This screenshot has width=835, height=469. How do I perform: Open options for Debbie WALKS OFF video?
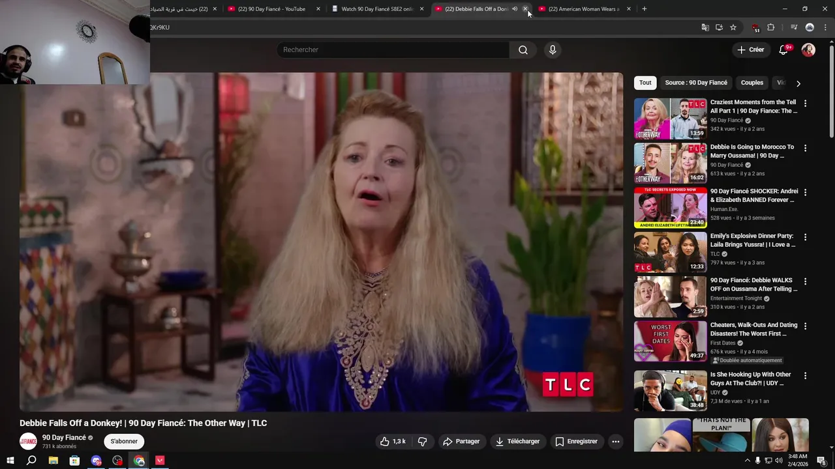[805, 281]
